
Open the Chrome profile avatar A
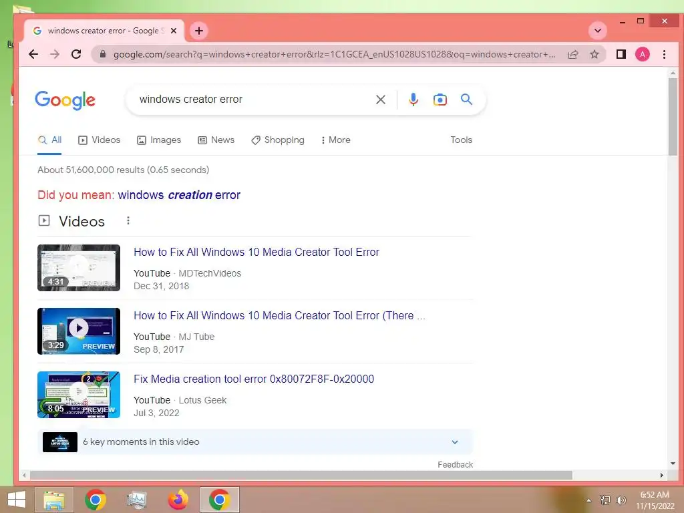click(x=642, y=54)
